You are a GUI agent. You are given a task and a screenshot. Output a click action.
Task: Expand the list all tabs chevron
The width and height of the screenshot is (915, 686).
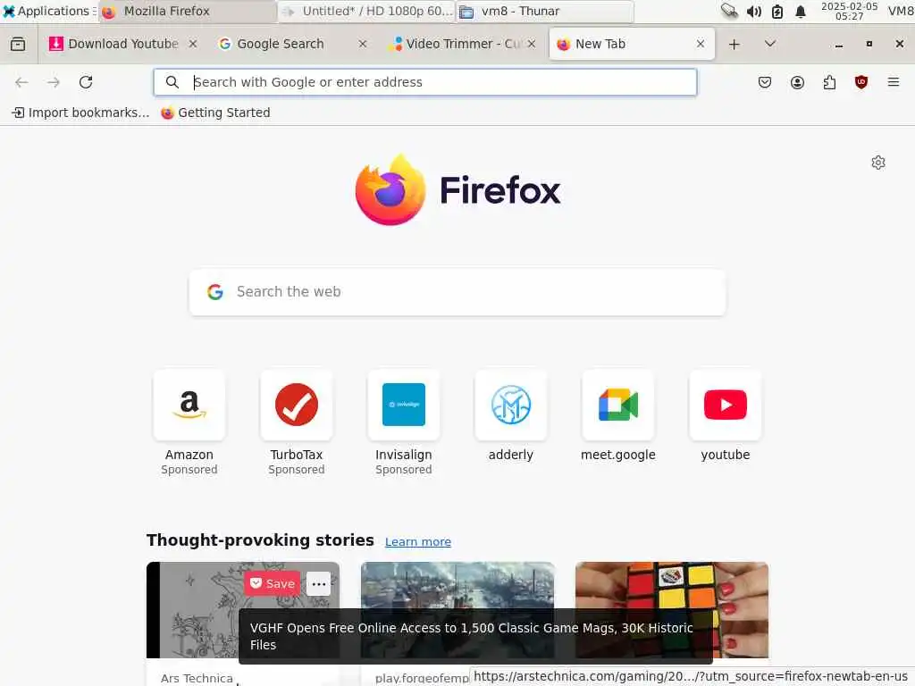pos(770,44)
